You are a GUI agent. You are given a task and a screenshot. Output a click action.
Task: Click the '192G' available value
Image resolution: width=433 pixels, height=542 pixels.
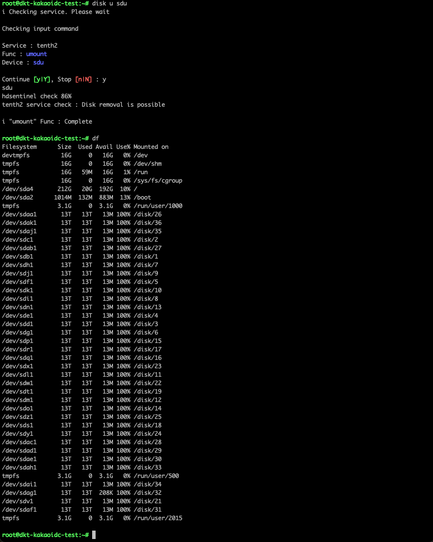tap(106, 189)
